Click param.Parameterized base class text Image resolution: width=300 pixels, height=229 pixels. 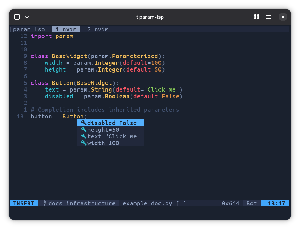click(x=125, y=56)
